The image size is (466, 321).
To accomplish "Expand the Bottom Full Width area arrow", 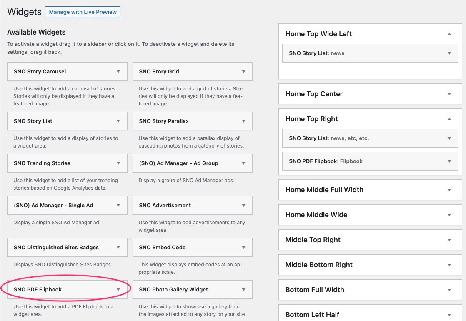I will [x=449, y=290].
